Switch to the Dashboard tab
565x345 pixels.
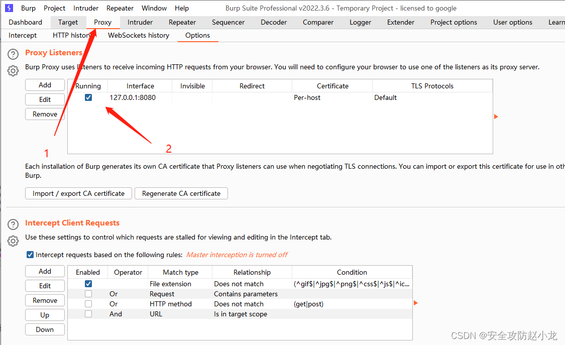click(x=25, y=22)
